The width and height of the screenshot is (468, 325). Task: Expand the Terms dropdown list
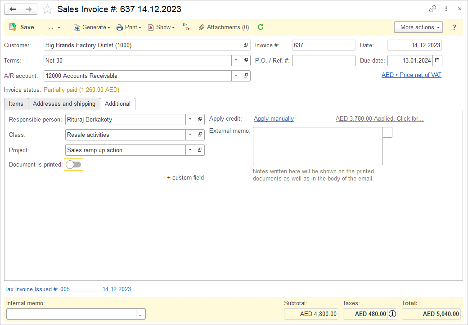point(237,60)
